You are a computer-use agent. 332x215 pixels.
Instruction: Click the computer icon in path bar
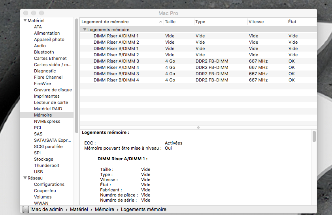click(x=26, y=209)
